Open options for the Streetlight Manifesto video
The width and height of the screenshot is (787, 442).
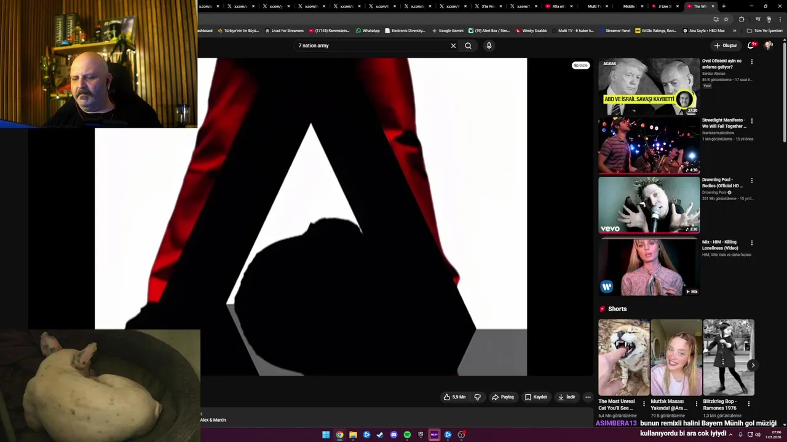[751, 121]
